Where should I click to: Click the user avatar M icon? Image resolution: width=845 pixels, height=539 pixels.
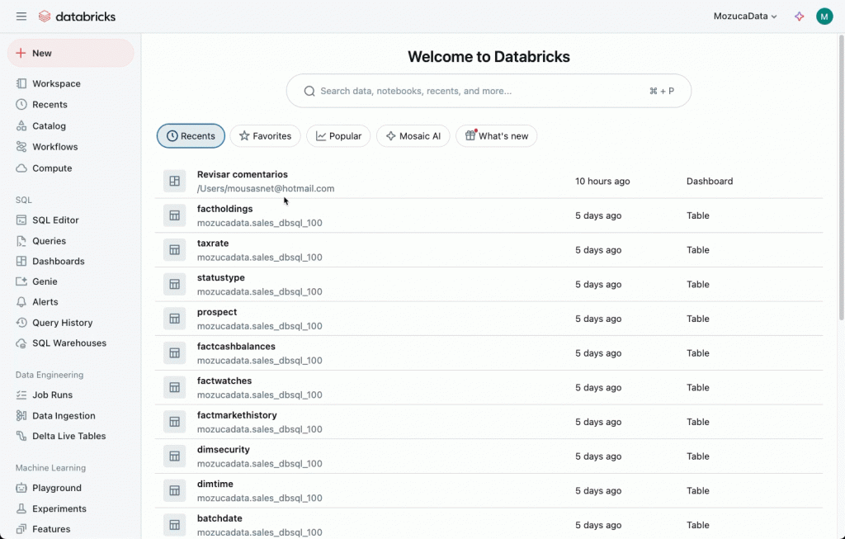click(x=824, y=17)
